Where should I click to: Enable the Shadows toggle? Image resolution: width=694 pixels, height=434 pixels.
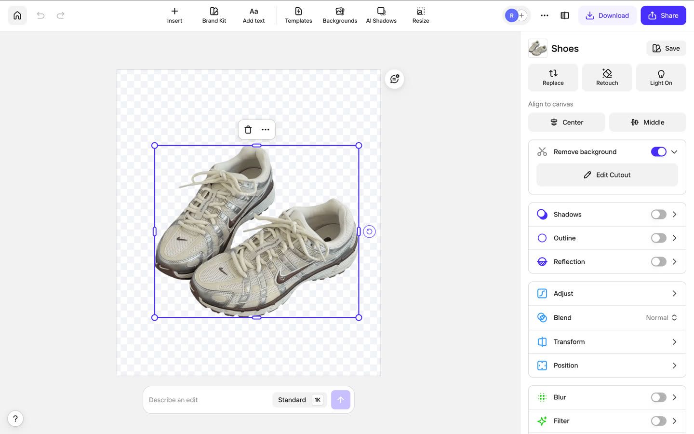coord(658,215)
